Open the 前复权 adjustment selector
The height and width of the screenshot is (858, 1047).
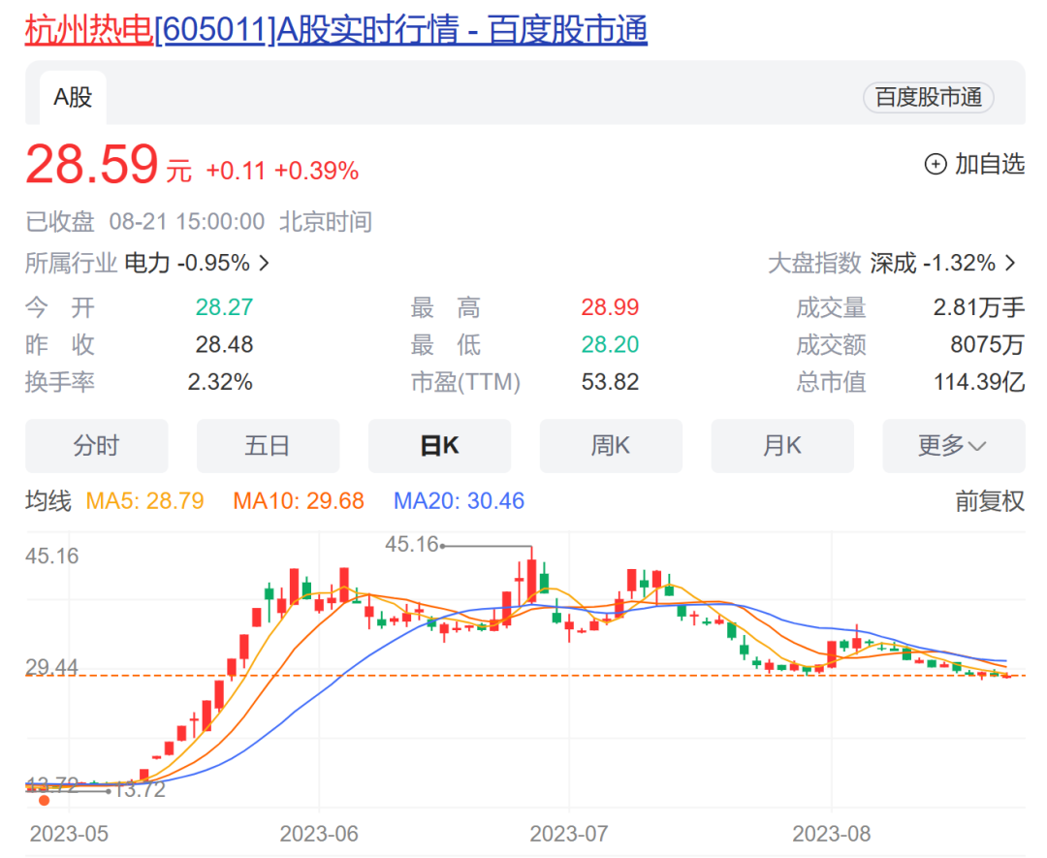point(990,501)
